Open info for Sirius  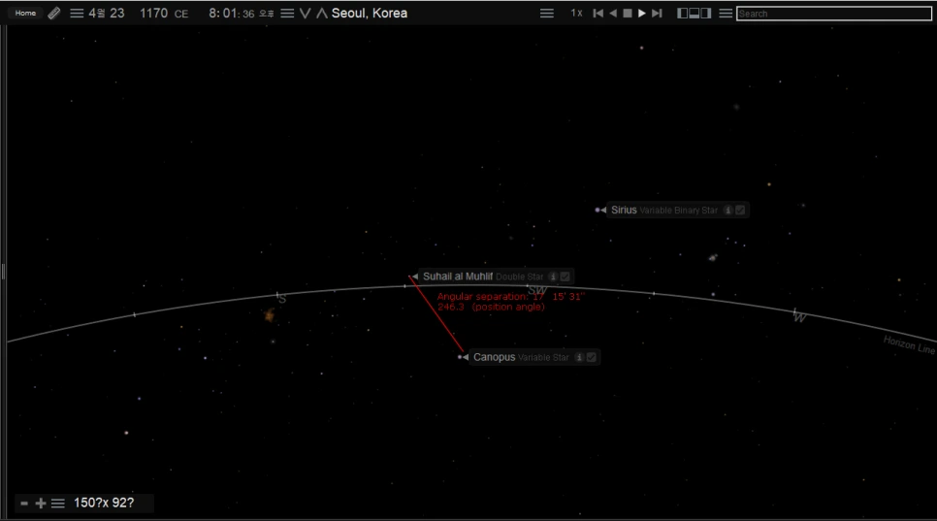point(727,210)
